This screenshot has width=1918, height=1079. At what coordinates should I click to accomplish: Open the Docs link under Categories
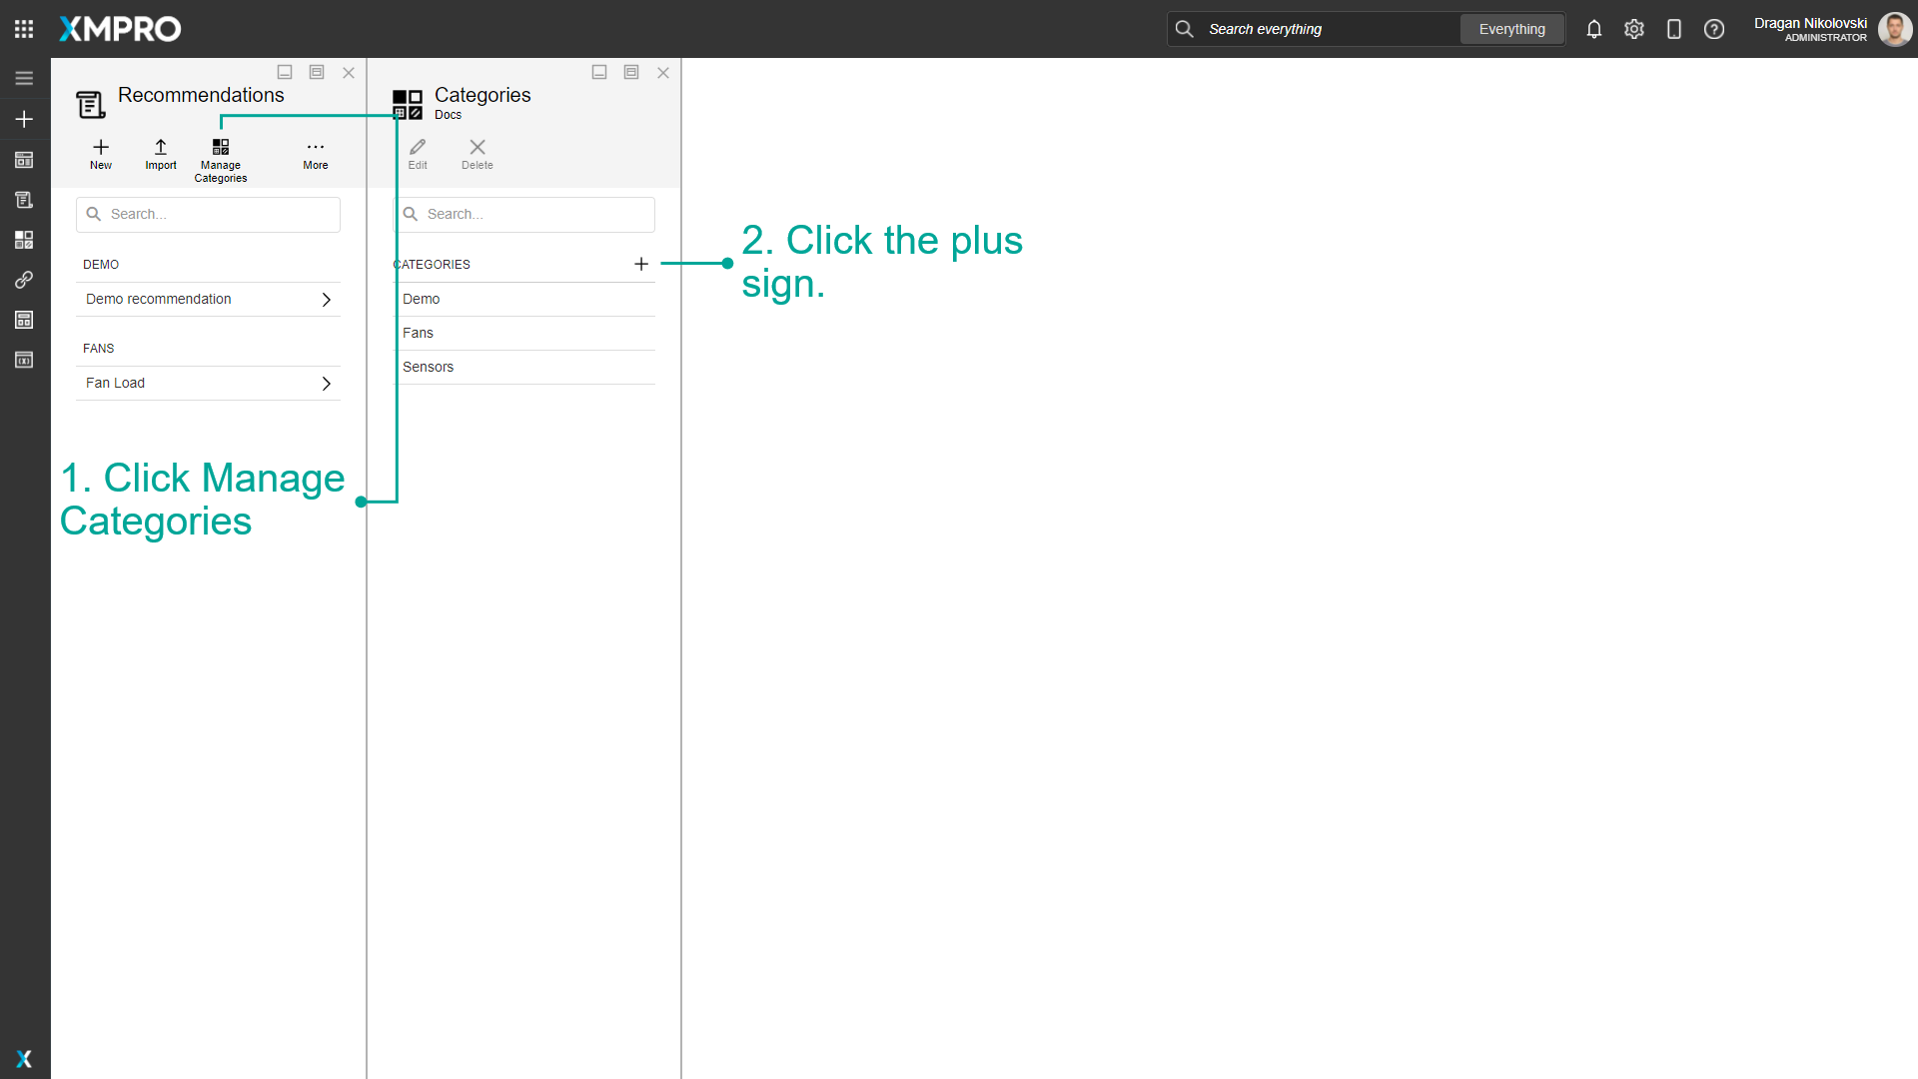point(448,115)
